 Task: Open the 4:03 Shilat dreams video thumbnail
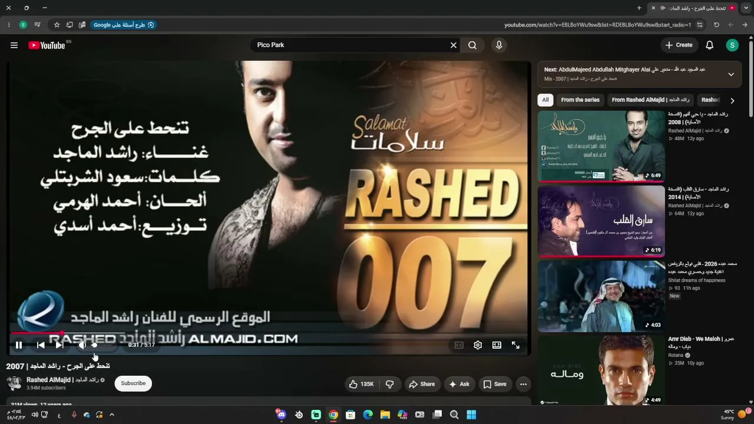pyautogui.click(x=601, y=296)
